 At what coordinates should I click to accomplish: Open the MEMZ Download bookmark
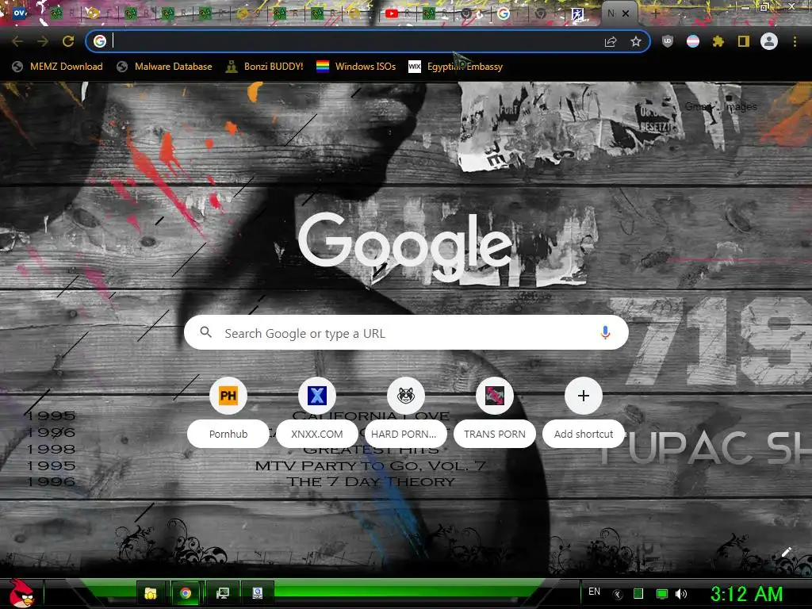point(57,67)
